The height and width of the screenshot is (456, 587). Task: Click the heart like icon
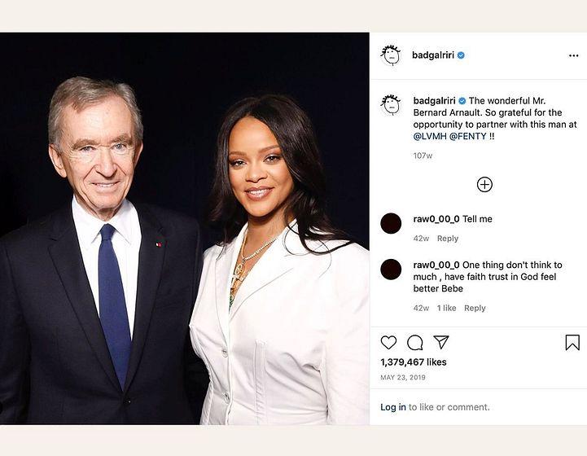tap(388, 343)
